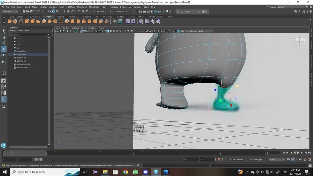Open the Workspace General dropdown
Viewport: 313px width, 176px height.
[293, 7]
